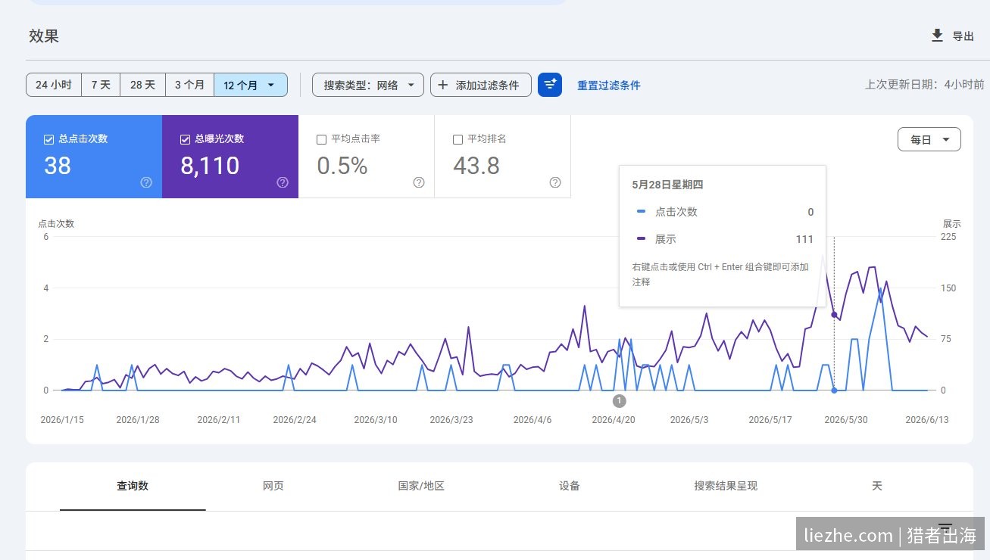Viewport: 990px width, 560px height.
Task: Select the 7 天 time range
Action: coord(101,85)
